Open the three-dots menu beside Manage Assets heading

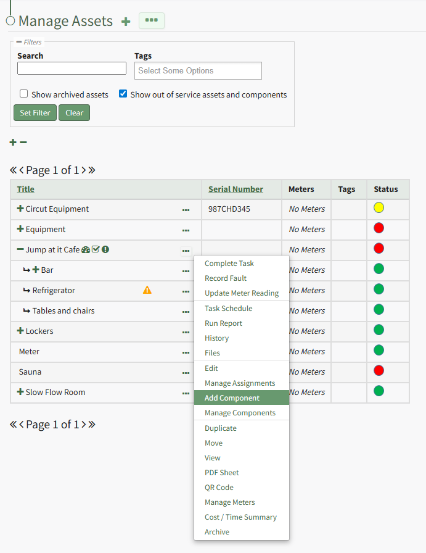151,20
